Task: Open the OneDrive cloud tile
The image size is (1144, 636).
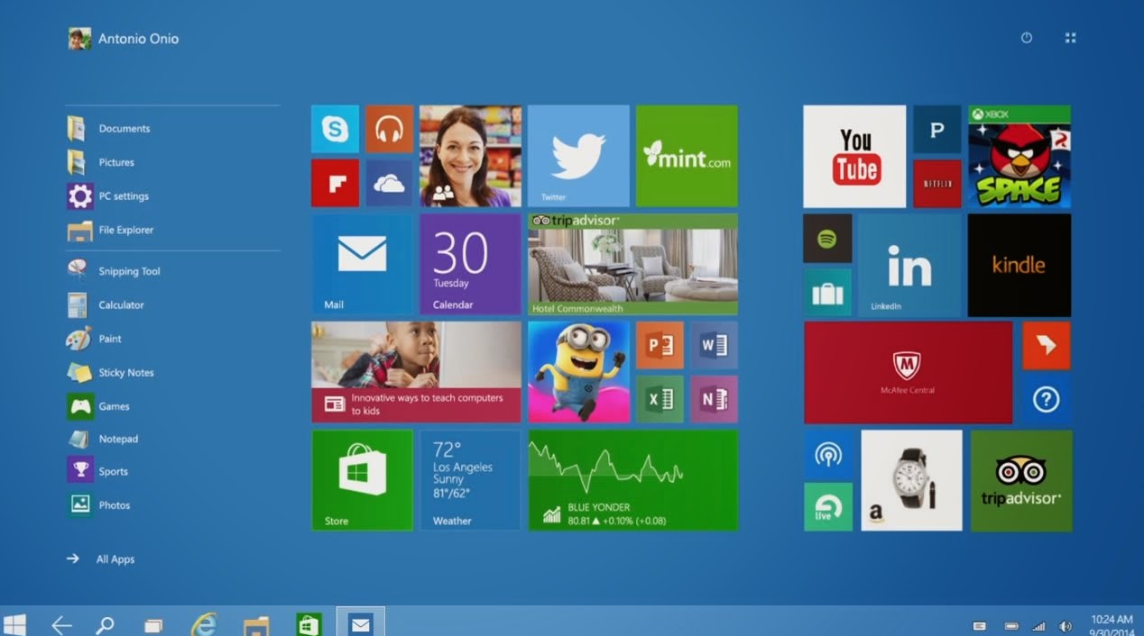Action: [x=389, y=183]
